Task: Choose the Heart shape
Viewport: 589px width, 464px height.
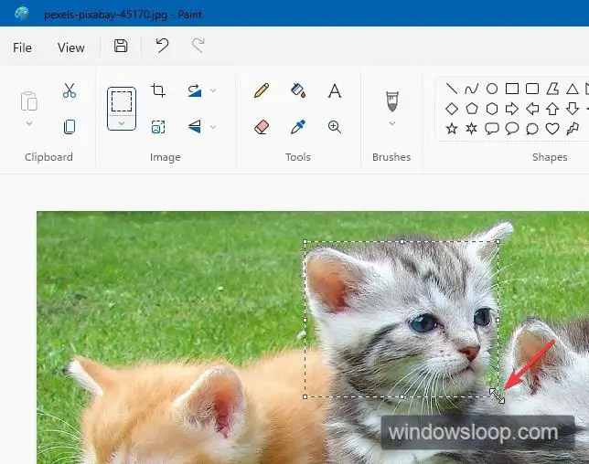Action: [552, 129]
